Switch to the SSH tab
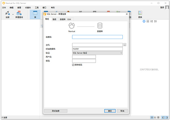This screenshot has height=120, width=170. coord(69,19)
